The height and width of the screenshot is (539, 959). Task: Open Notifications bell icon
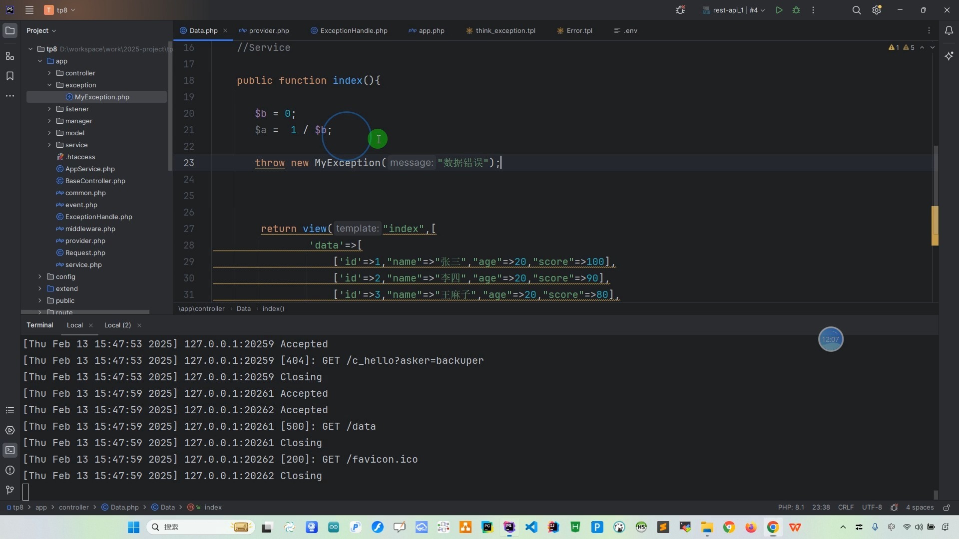pos(949,30)
